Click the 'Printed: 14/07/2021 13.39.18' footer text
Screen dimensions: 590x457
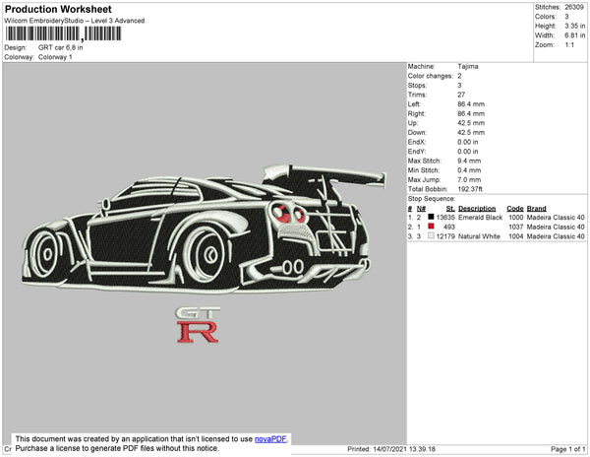(391, 449)
